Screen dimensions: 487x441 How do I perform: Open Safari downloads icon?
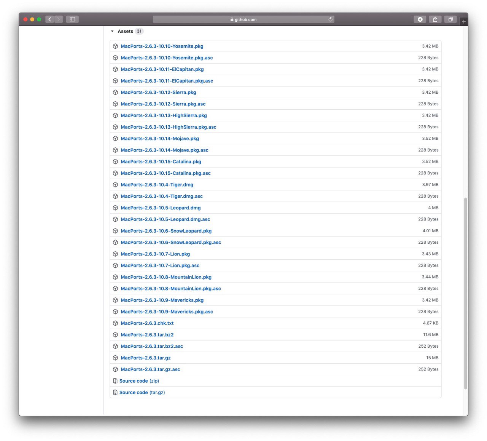click(420, 19)
